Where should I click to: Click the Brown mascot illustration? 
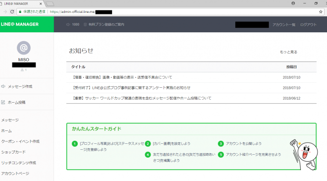(303, 154)
